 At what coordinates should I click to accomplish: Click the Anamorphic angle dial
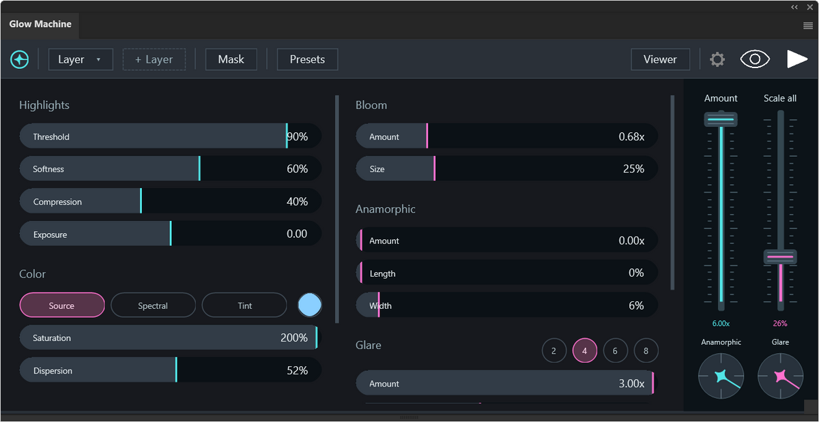click(x=721, y=376)
